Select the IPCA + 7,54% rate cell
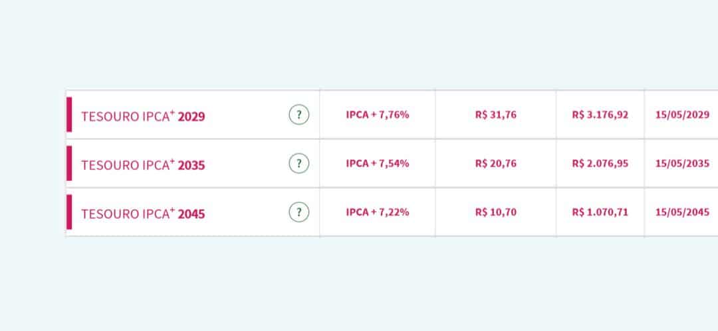The image size is (718, 331). [x=377, y=163]
